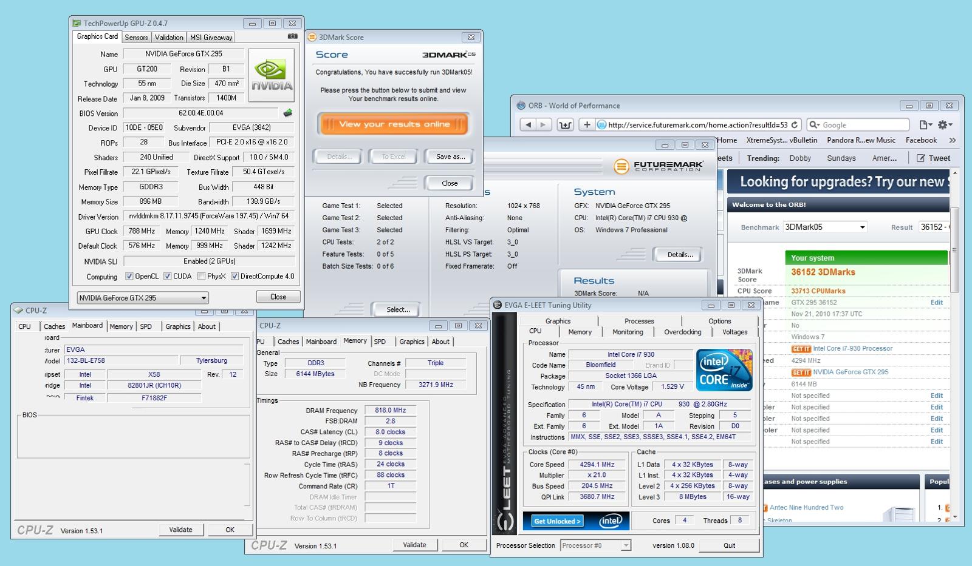Click Validate in the CPU-Z Memory window

click(x=414, y=545)
